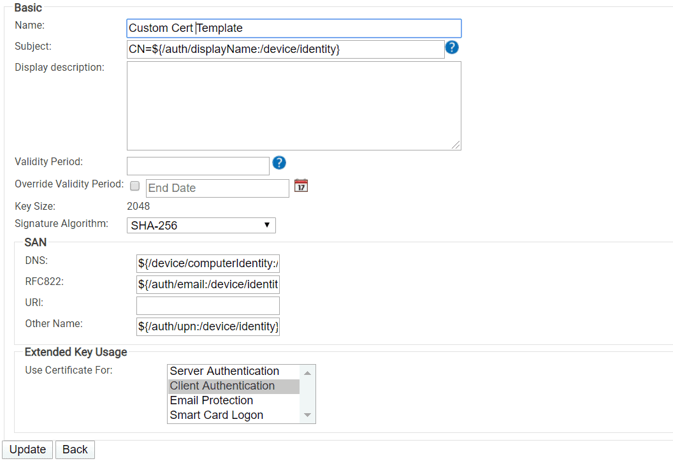
Task: Focus the Name text field
Action: pyautogui.click(x=294, y=28)
